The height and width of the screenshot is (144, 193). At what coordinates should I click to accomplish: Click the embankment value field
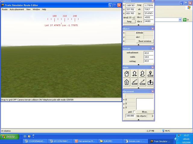(148, 53)
